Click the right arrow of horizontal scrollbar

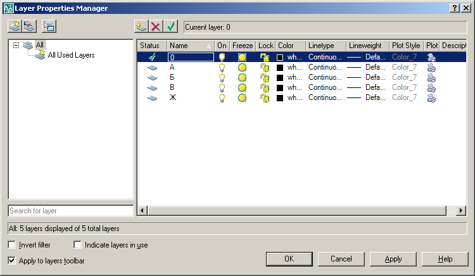point(461,210)
